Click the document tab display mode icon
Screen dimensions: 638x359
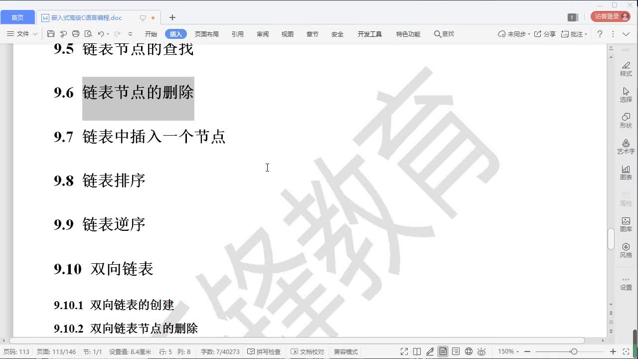tap(143, 18)
